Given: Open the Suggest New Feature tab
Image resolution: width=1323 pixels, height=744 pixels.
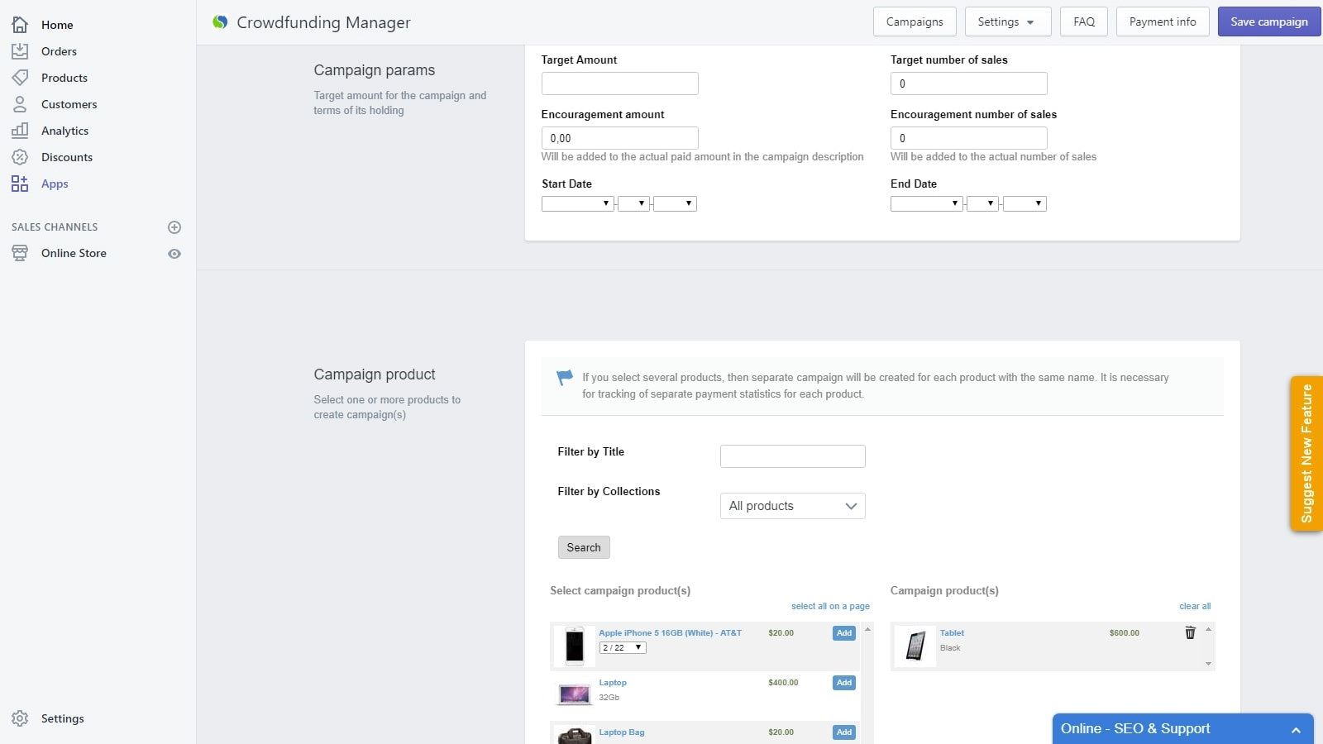Looking at the screenshot, I should coord(1306,454).
